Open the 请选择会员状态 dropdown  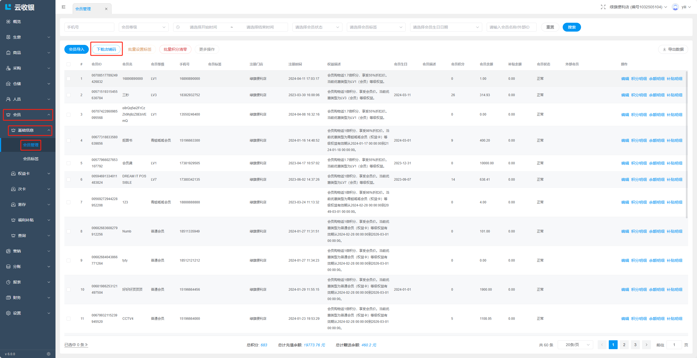point(317,27)
